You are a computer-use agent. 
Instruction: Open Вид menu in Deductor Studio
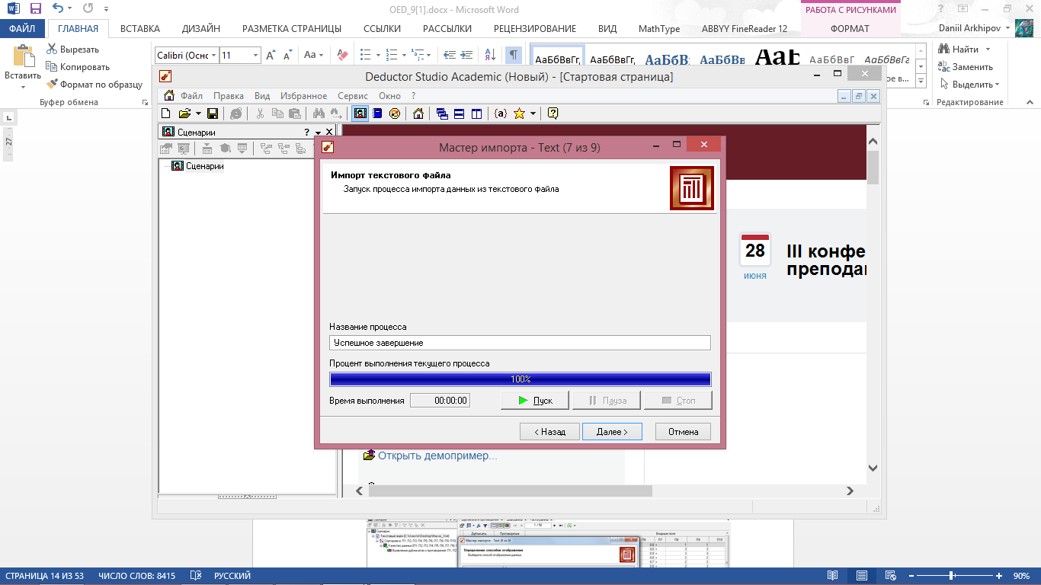pos(262,96)
